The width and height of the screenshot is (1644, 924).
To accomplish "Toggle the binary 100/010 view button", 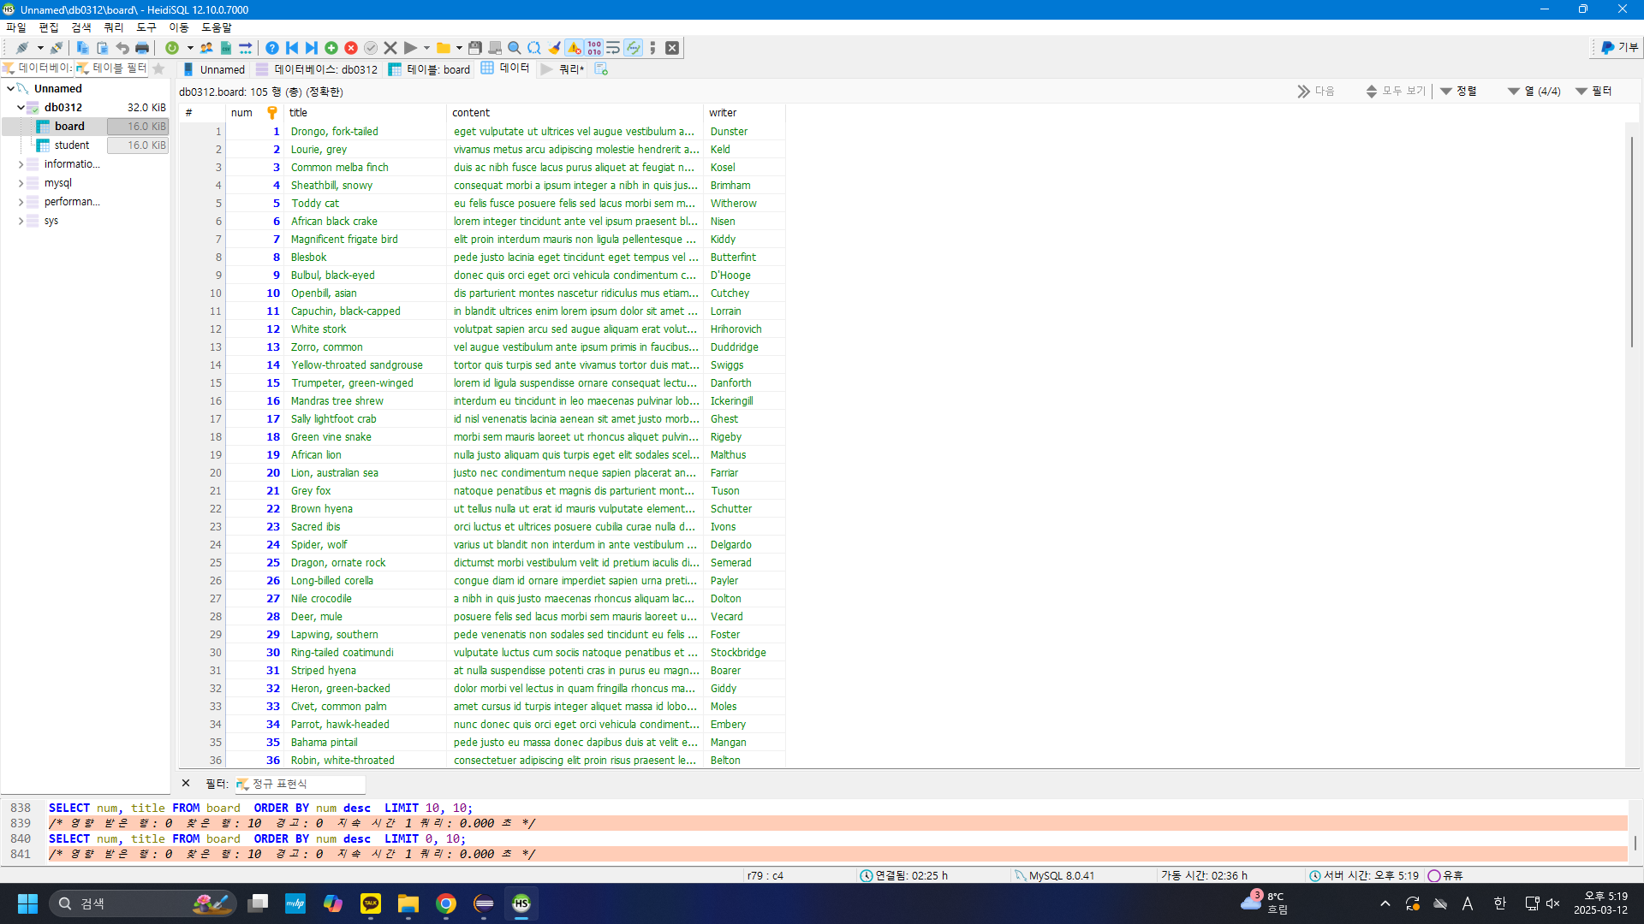I will point(594,48).
